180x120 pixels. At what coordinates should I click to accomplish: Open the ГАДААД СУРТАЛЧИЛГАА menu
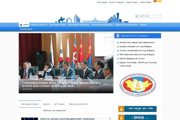[126, 25]
